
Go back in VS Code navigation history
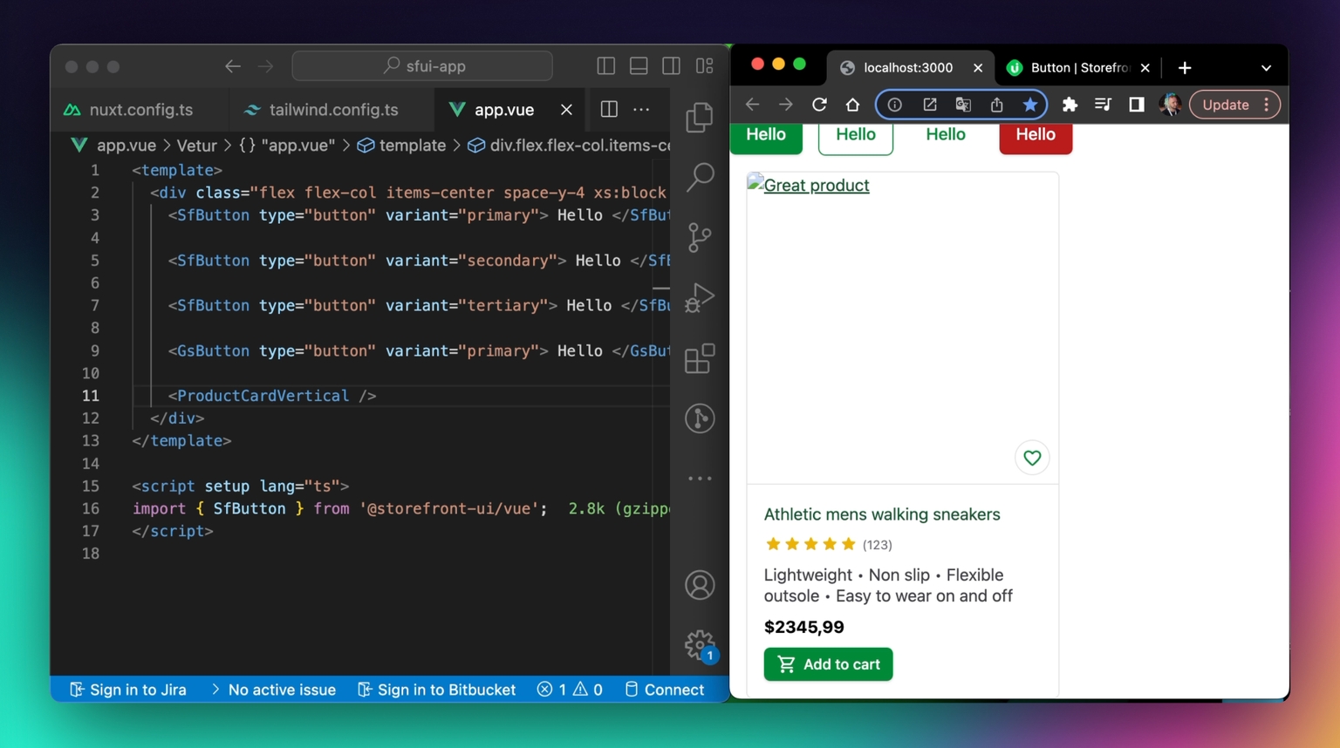point(232,66)
